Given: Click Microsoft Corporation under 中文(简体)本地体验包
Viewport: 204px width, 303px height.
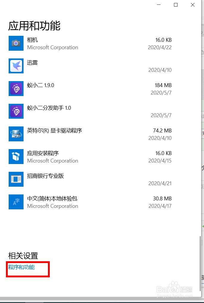Looking at the screenshot, I should tap(53, 206).
